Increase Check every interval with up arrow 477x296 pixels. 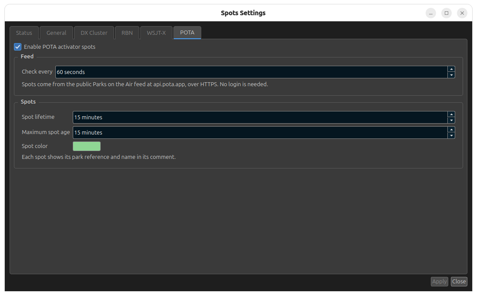(x=451, y=69)
